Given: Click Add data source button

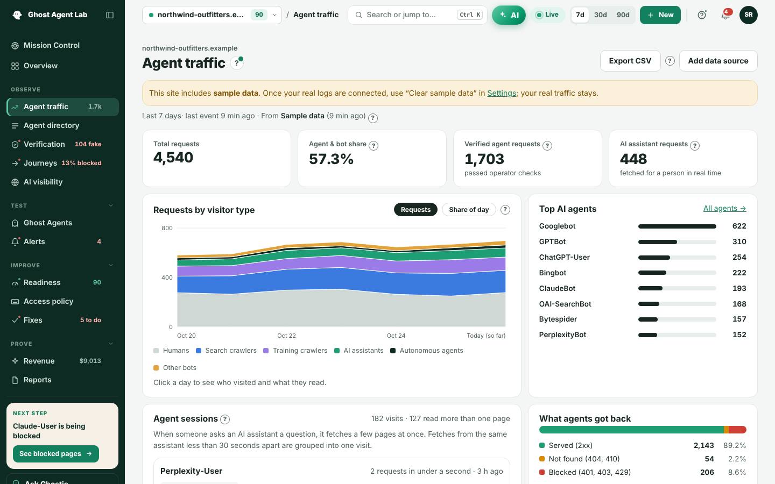Looking at the screenshot, I should (718, 61).
